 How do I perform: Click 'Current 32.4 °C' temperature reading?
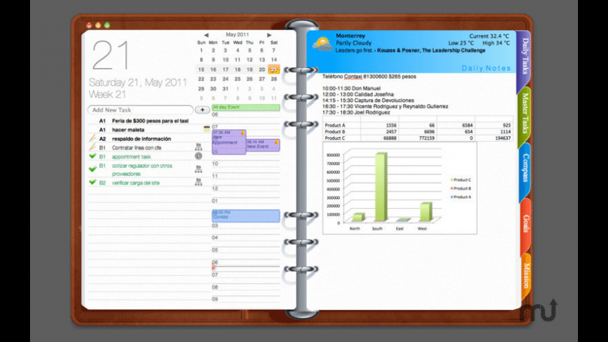pos(489,36)
